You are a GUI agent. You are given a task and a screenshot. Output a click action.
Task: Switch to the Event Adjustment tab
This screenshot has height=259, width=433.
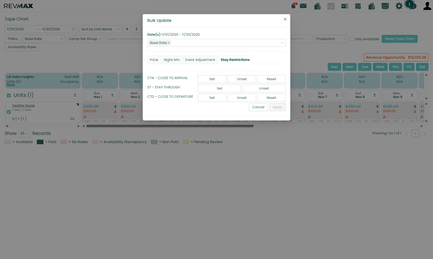coord(200,60)
